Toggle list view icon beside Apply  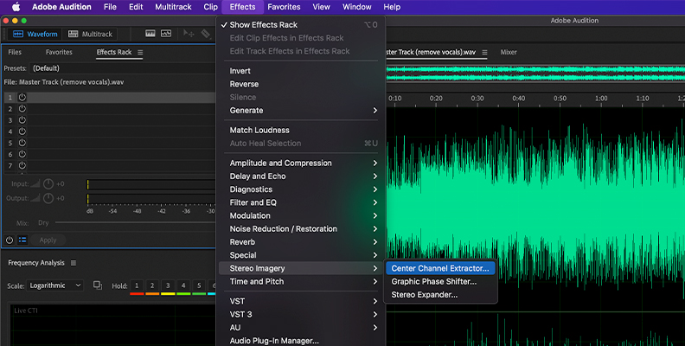[x=22, y=240]
